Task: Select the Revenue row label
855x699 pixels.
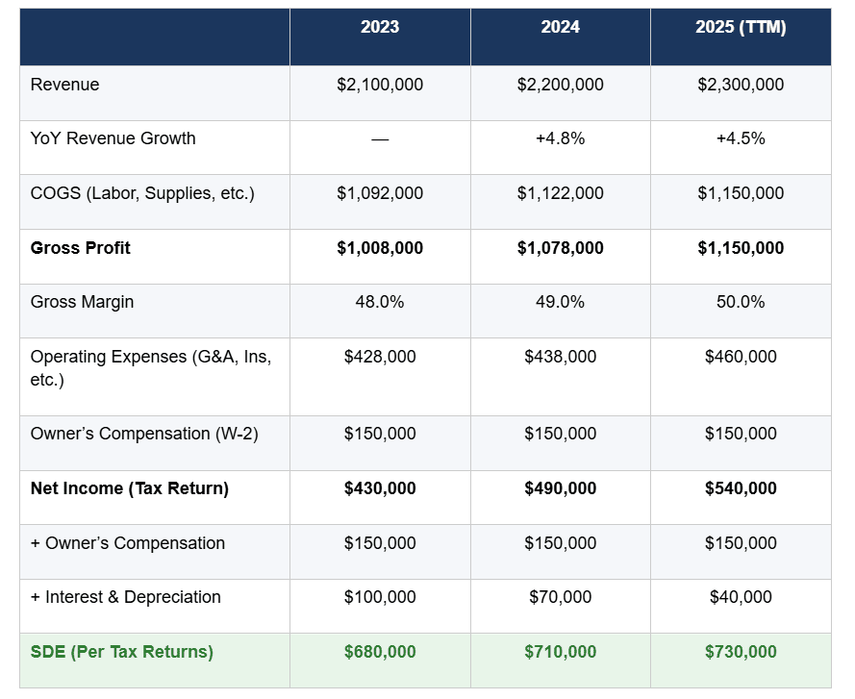Action: pos(65,85)
